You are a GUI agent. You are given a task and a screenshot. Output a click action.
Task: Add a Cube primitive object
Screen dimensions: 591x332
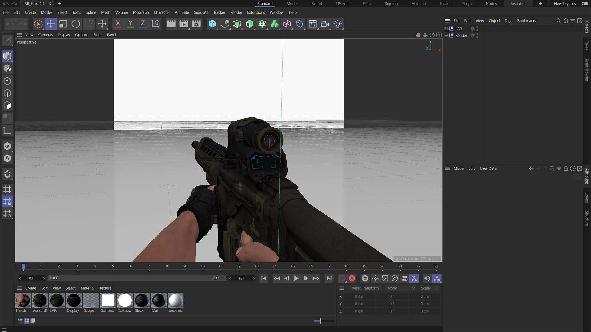point(212,24)
